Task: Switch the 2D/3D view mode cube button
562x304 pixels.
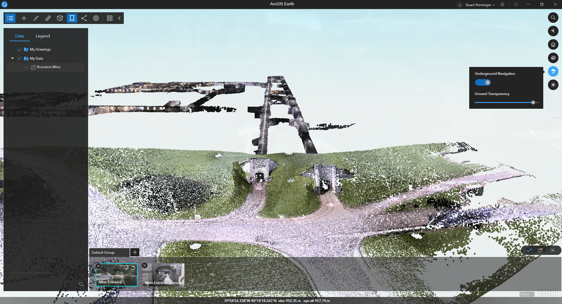Action: click(553, 58)
